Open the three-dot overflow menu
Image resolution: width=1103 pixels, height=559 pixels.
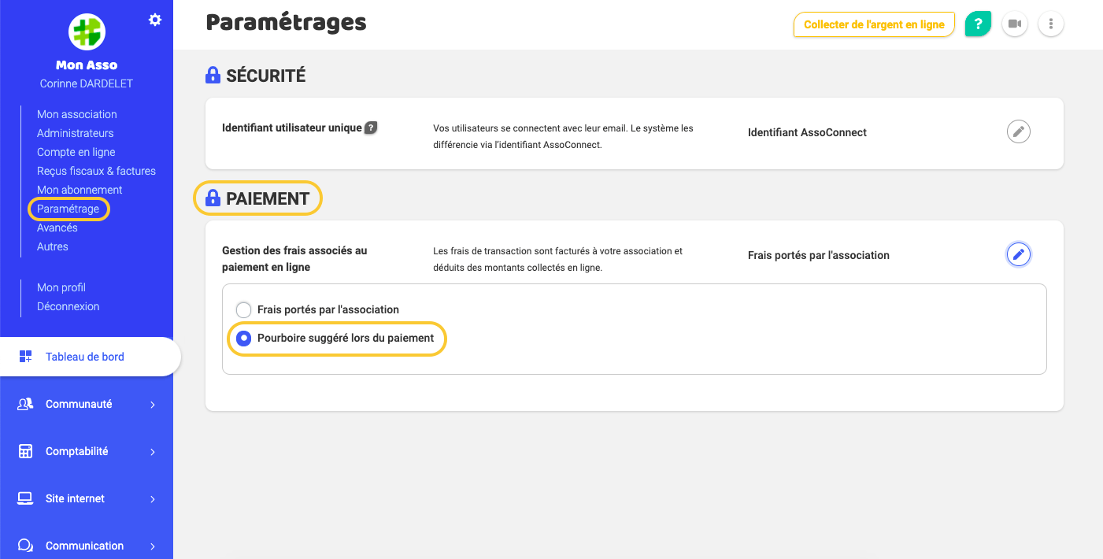click(x=1050, y=24)
